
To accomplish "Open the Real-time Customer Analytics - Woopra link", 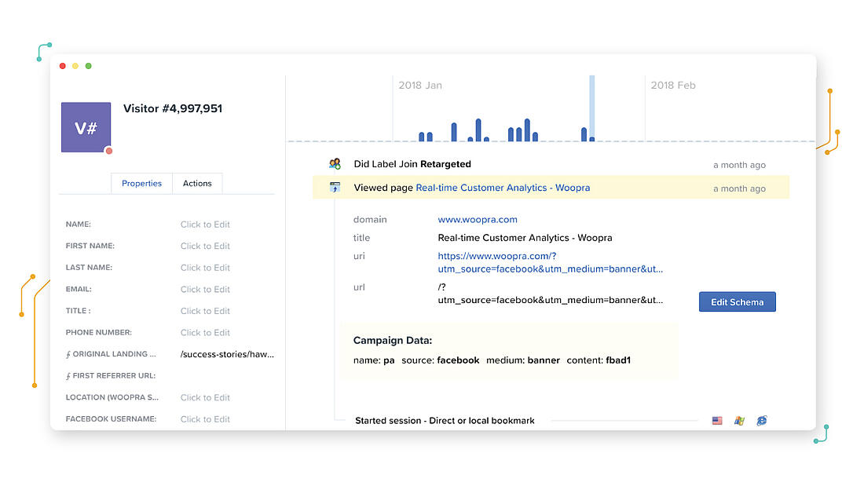I will [x=503, y=188].
